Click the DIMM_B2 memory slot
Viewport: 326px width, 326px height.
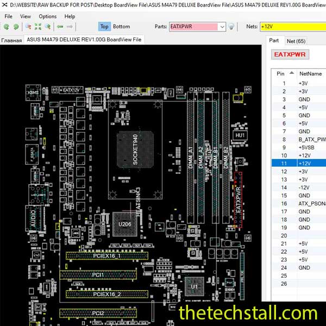point(226,158)
